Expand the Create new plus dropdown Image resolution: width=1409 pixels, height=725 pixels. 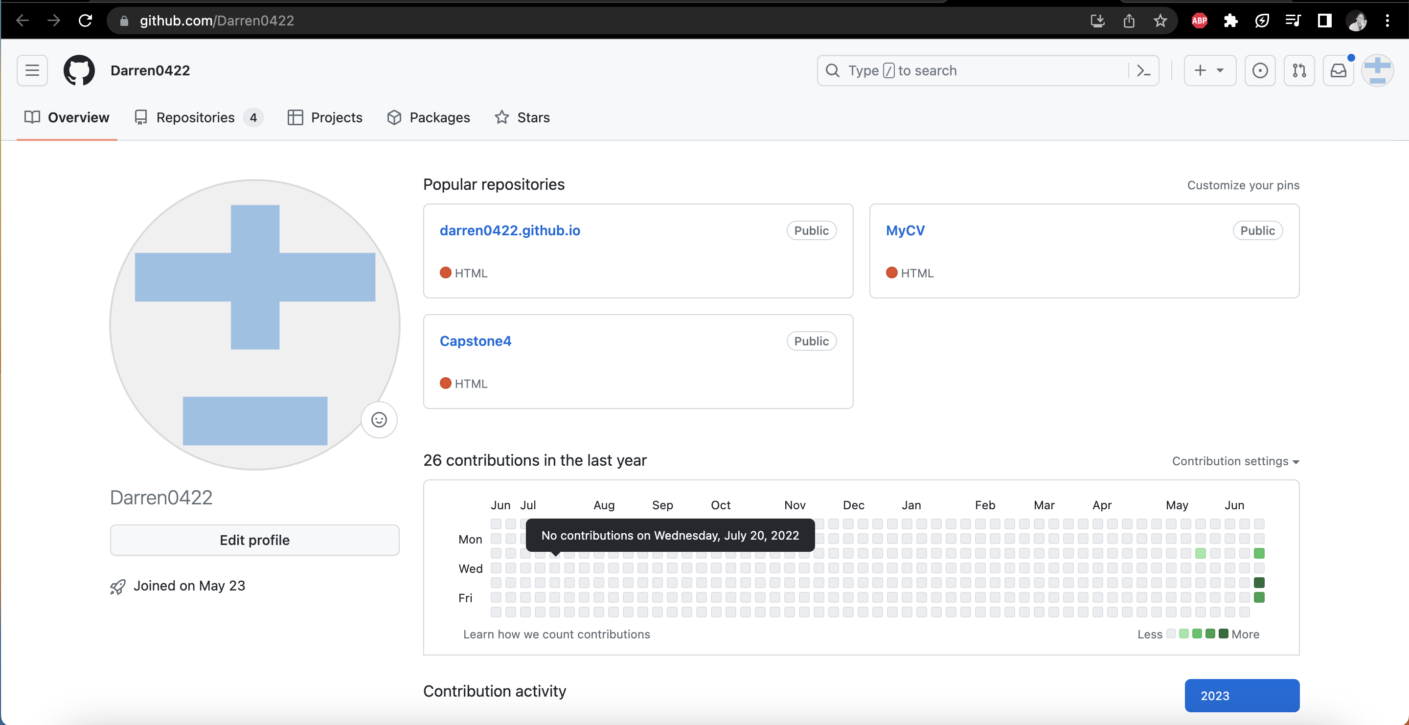click(1209, 70)
